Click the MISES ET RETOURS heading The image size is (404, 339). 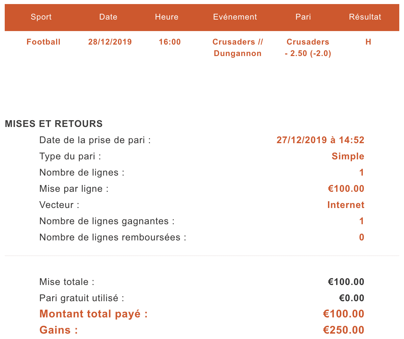tap(54, 124)
